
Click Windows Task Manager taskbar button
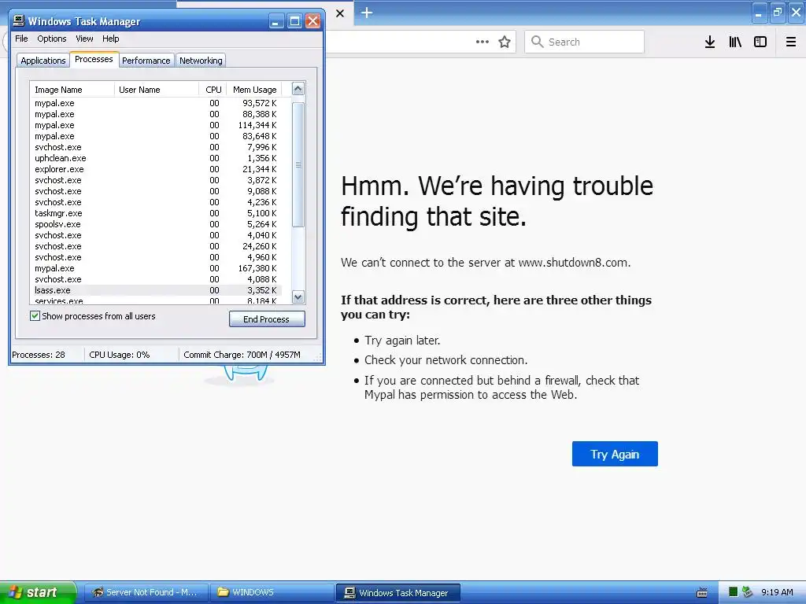coord(397,593)
